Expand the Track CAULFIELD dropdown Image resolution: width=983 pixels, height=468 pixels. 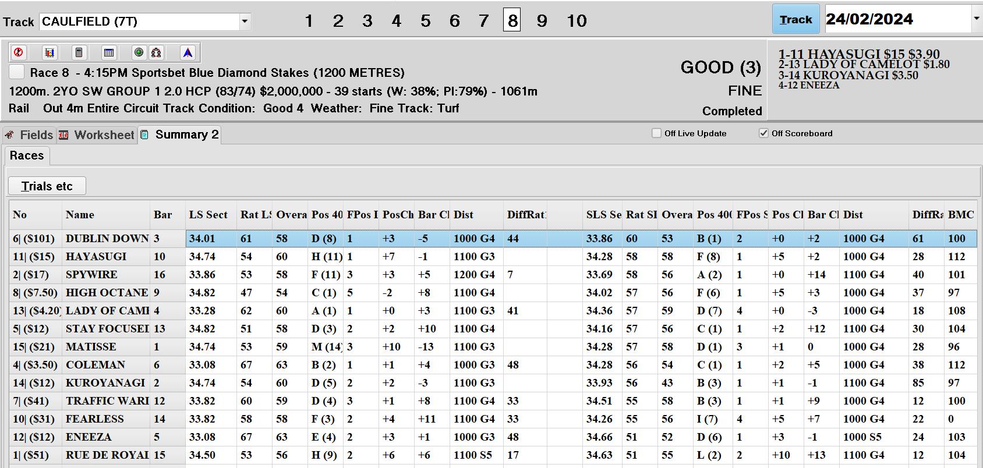click(245, 22)
